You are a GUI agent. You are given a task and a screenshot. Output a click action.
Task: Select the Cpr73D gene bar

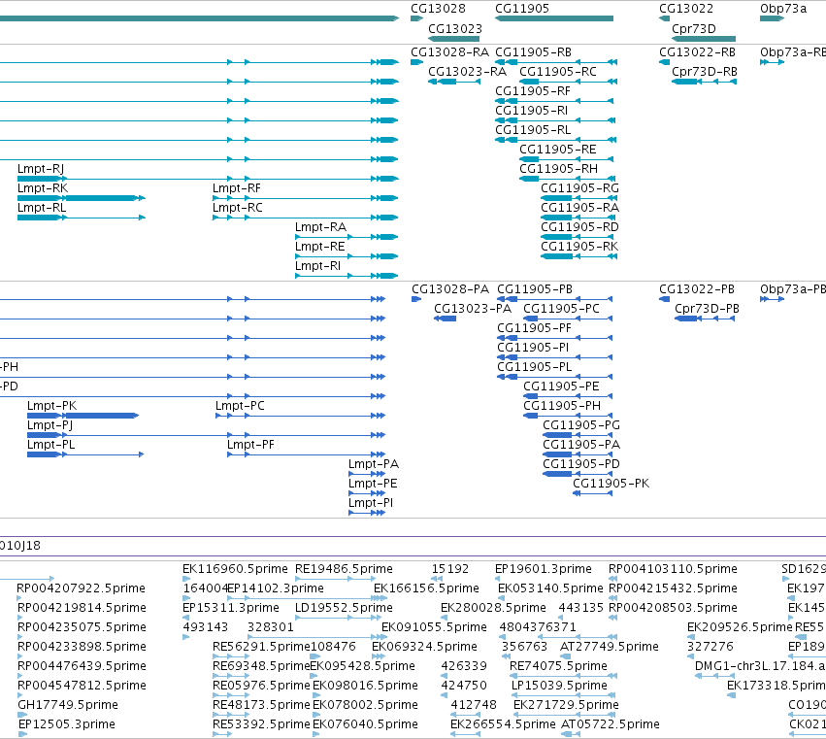(x=704, y=39)
